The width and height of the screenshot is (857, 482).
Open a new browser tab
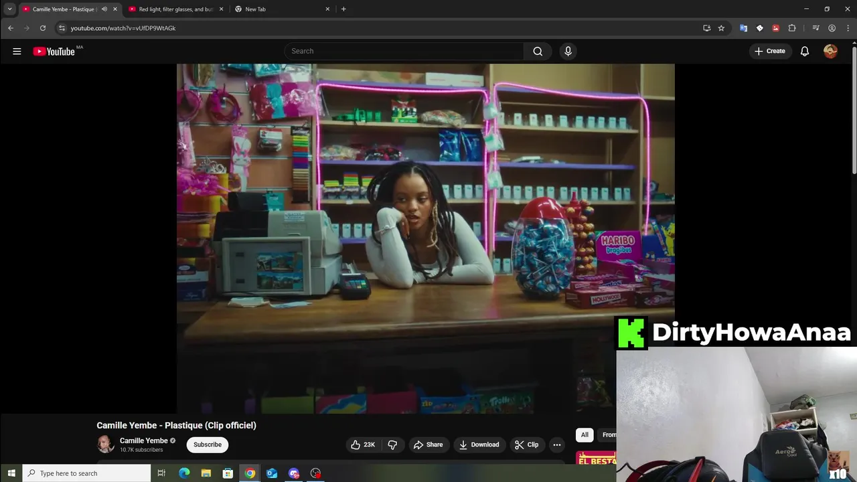coord(343,9)
